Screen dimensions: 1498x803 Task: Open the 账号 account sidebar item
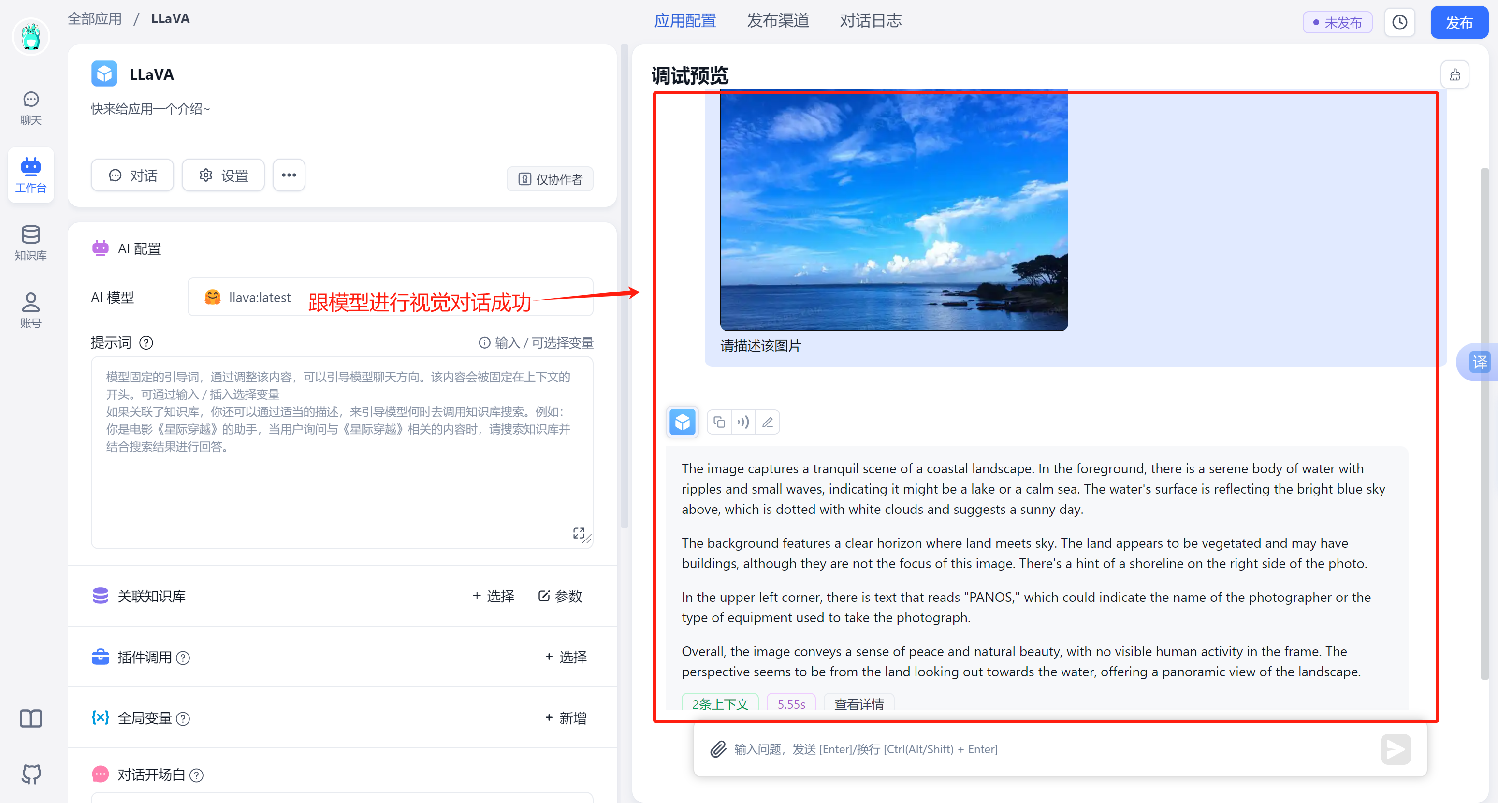point(31,310)
